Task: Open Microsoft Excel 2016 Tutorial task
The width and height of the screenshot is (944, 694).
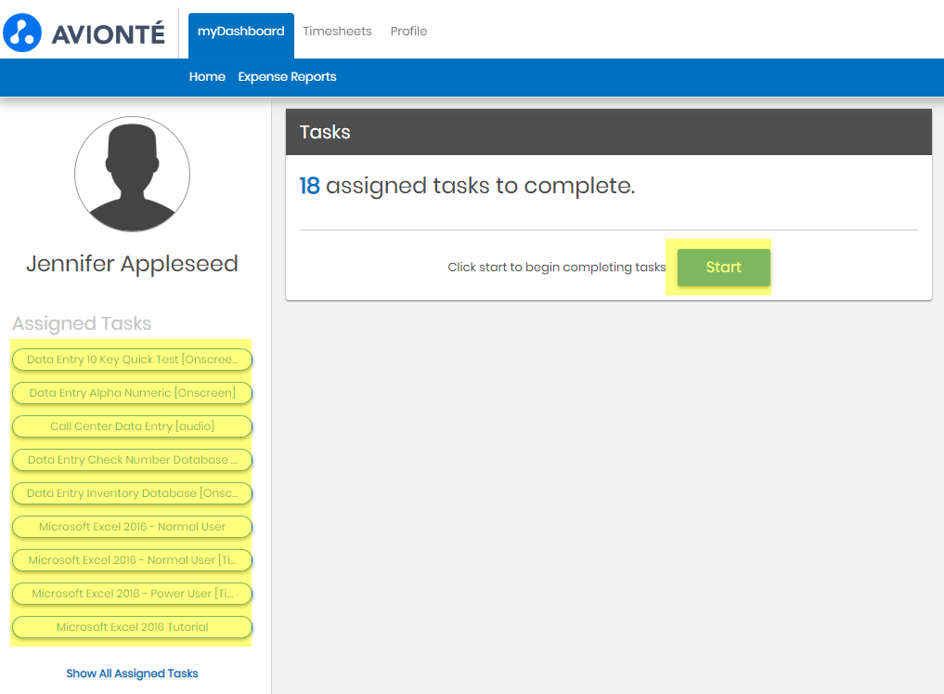Action: pos(132,627)
